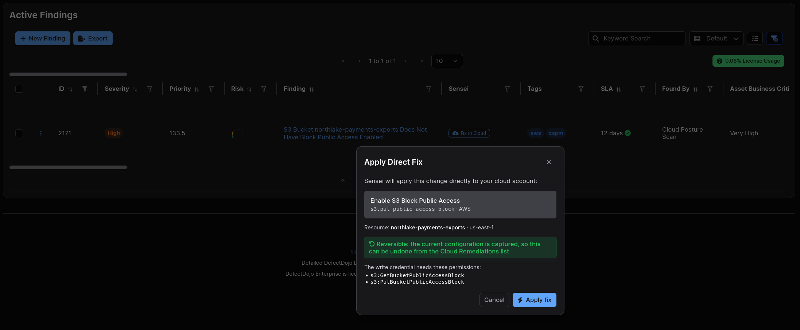Click the Reversible notice banner
Viewport: 800px width, 330px height.
[x=460, y=248]
